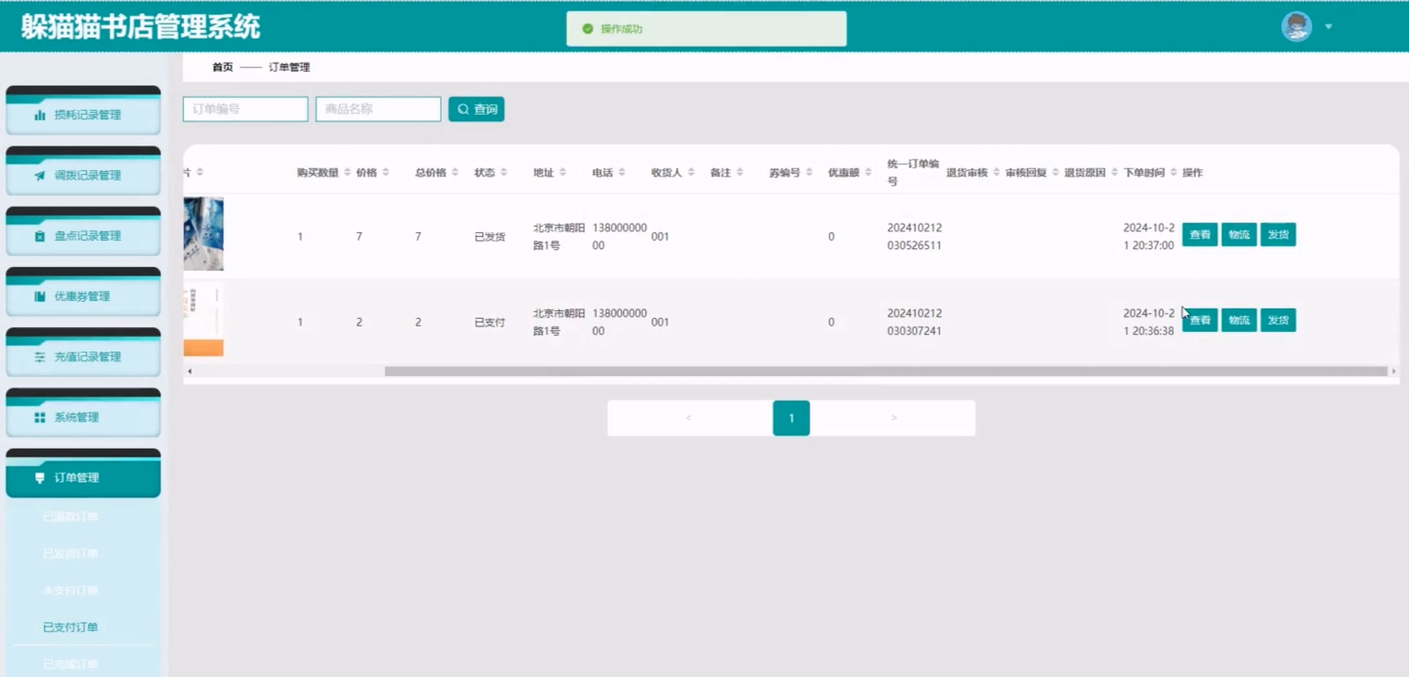The width and height of the screenshot is (1409, 677).
Task: Click the search magnifier icon on 查询
Action: pyautogui.click(x=463, y=110)
